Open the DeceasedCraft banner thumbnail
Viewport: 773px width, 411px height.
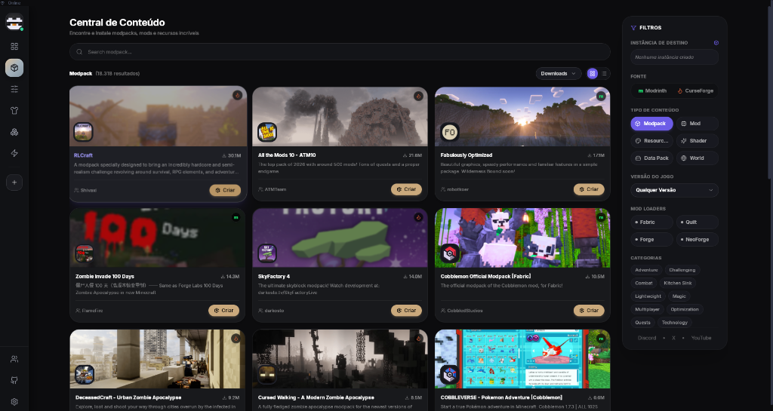point(157,359)
